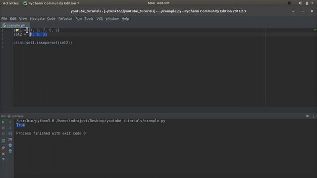Open Run panel help question mark
This screenshot has height=178, width=317.
point(3,159)
